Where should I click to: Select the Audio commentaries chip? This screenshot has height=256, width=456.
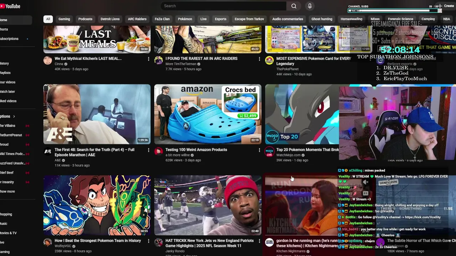(x=287, y=19)
